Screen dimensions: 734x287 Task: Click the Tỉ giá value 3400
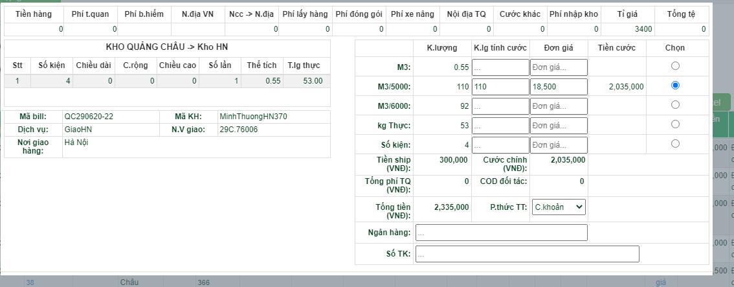628,29
